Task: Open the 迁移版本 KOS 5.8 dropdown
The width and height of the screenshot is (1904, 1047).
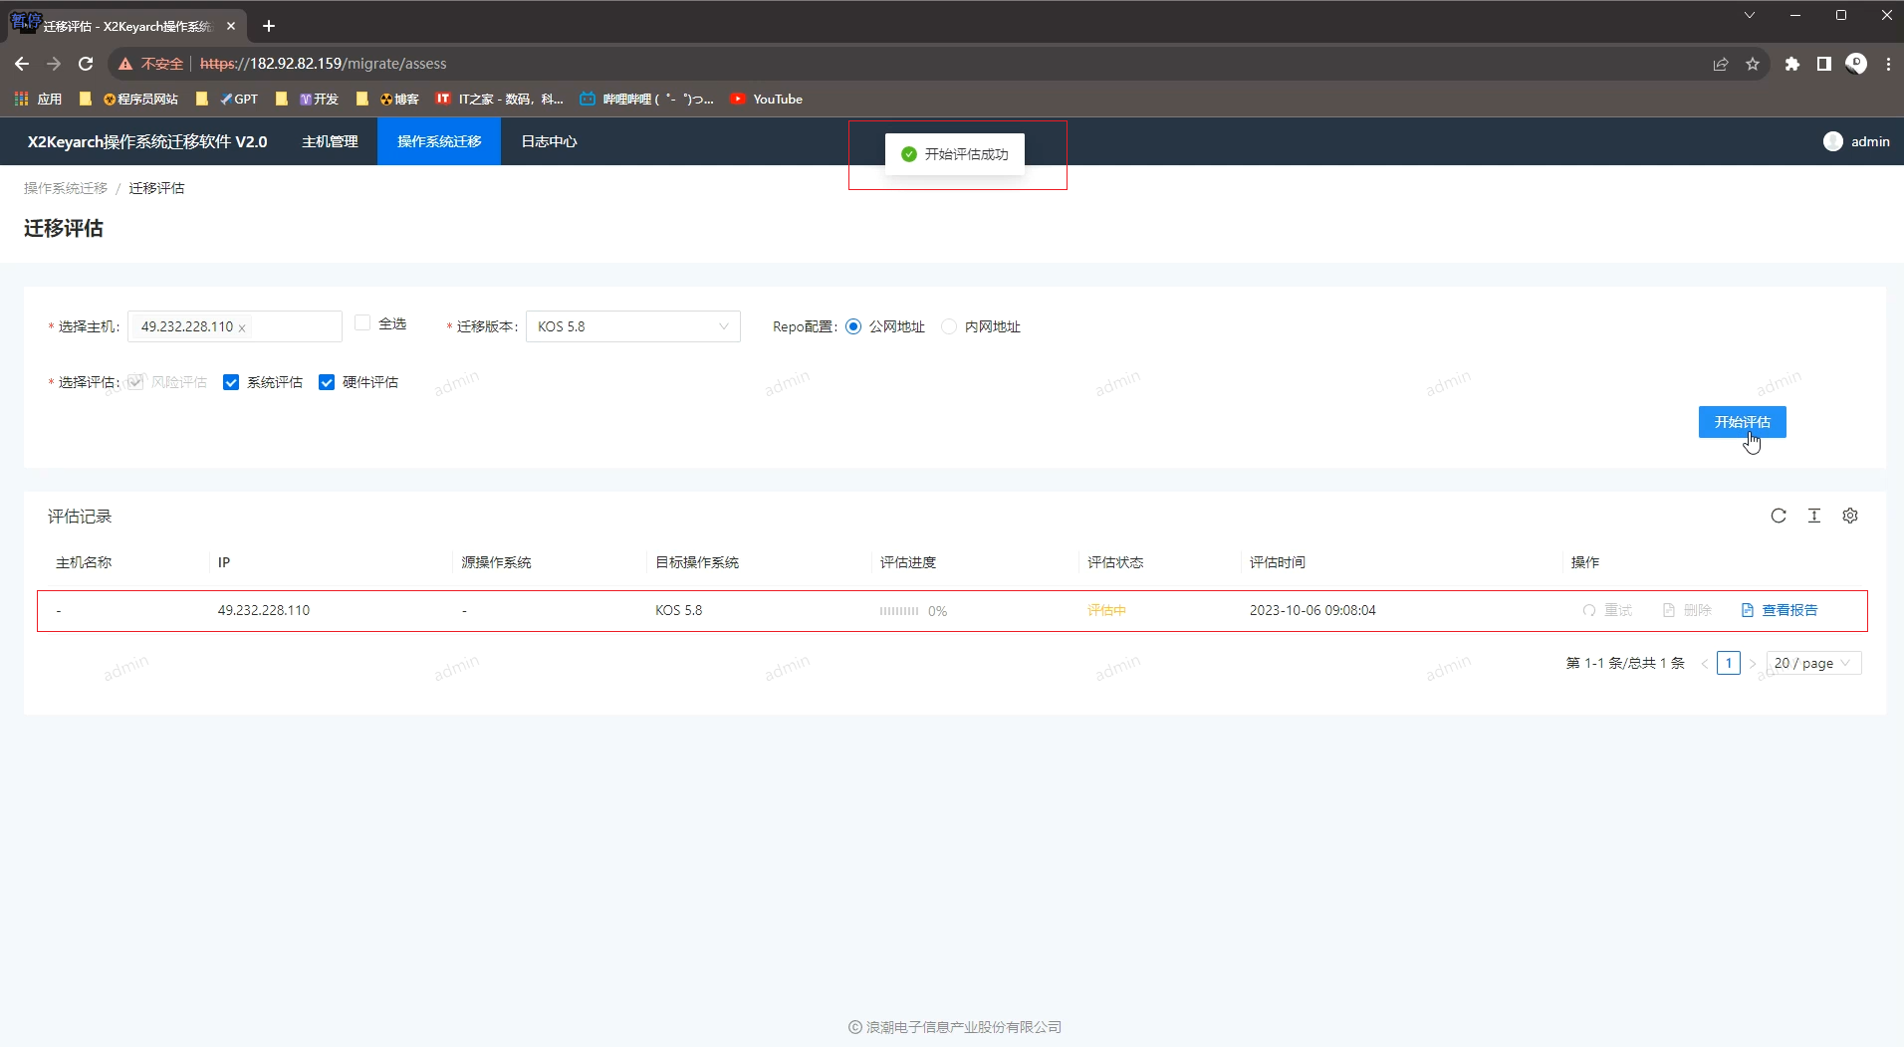Action: click(x=633, y=326)
